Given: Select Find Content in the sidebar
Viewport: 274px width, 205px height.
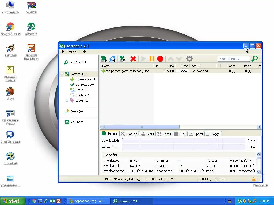Looking at the screenshot, I should (x=75, y=62).
